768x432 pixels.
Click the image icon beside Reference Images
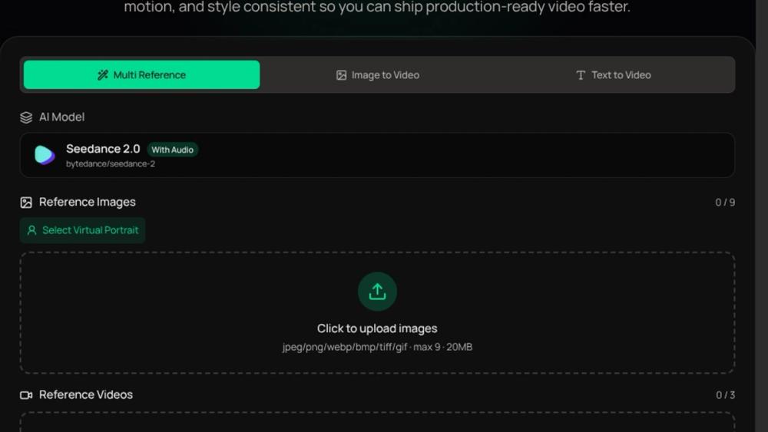pyautogui.click(x=26, y=203)
